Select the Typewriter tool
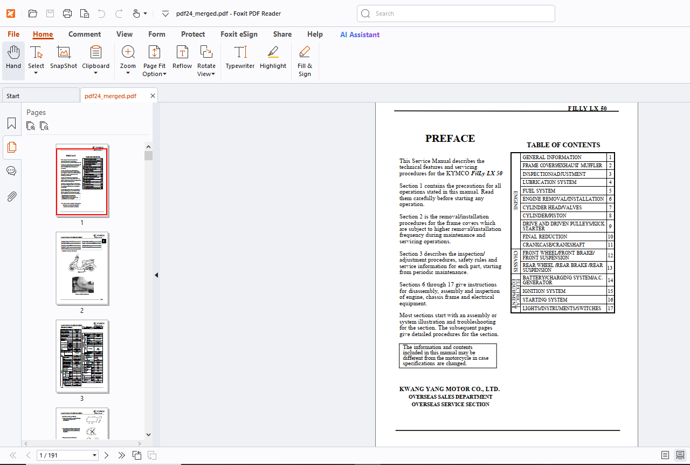Viewport: 690px width, 465px height. pos(240,57)
